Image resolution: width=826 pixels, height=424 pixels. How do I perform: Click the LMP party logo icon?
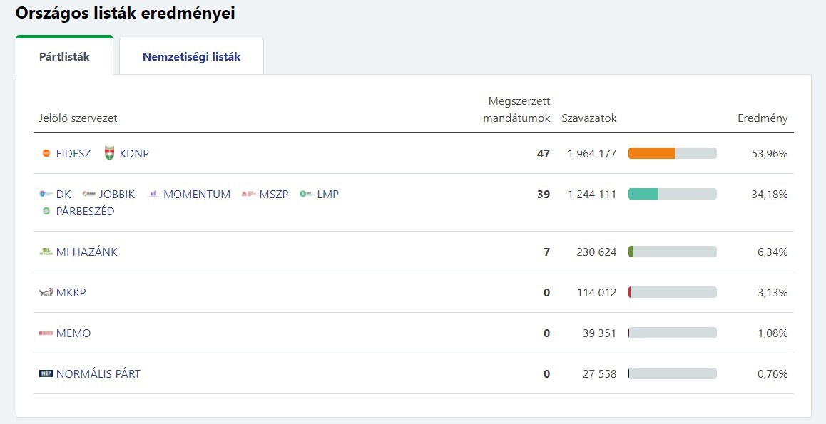pyautogui.click(x=307, y=194)
